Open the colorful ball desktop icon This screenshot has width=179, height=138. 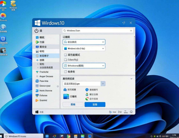[x=3, y=6]
